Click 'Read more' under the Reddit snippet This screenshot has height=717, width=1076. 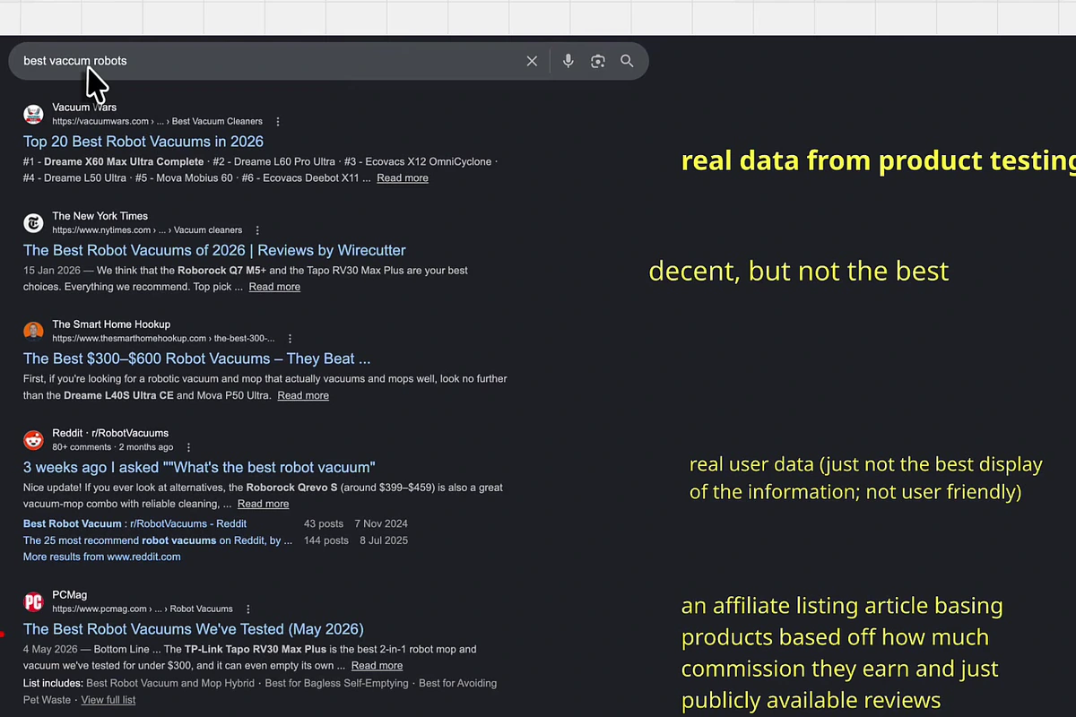coord(263,504)
